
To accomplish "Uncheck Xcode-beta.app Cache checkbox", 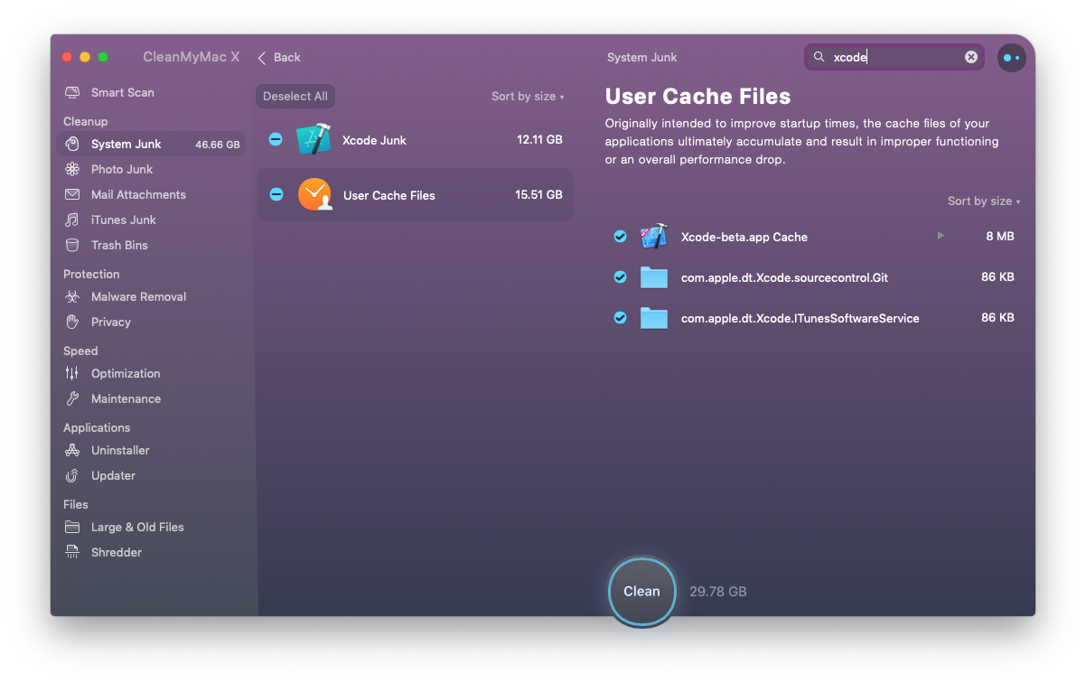I will [x=620, y=237].
